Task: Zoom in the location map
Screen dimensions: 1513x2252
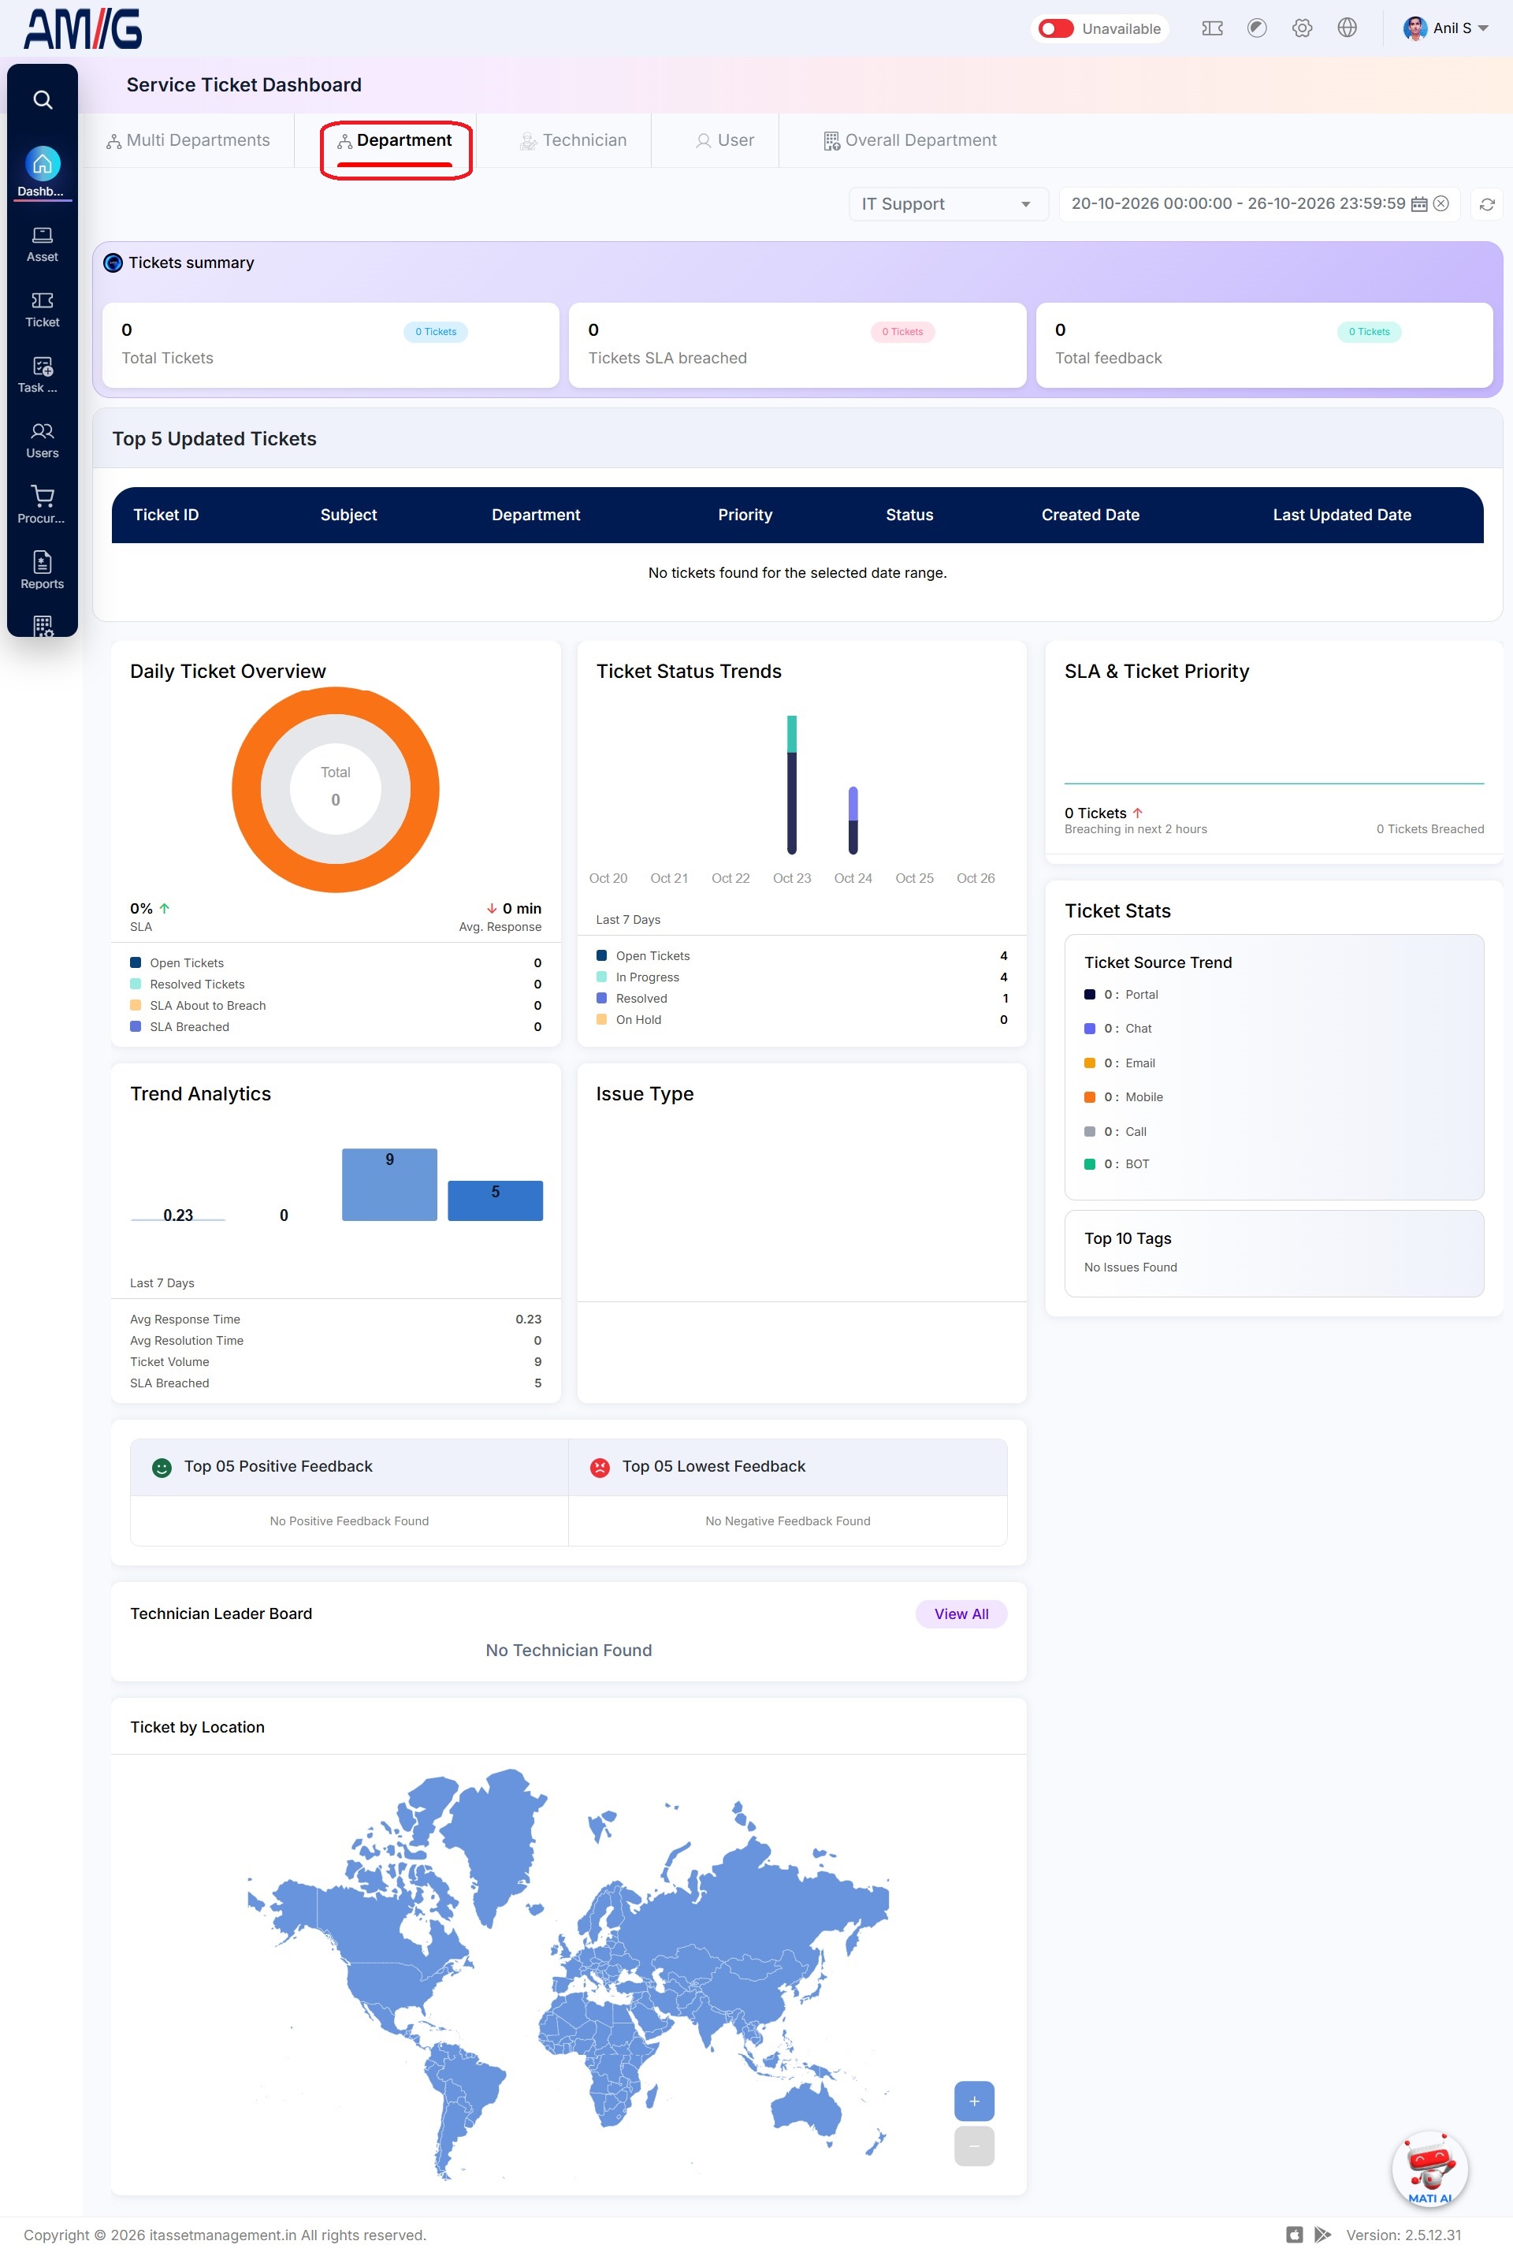Action: tap(974, 2101)
